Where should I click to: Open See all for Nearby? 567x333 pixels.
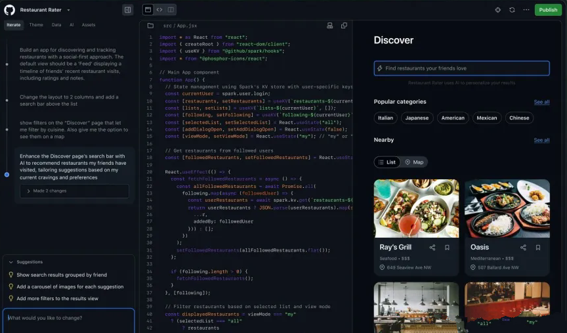pos(541,140)
